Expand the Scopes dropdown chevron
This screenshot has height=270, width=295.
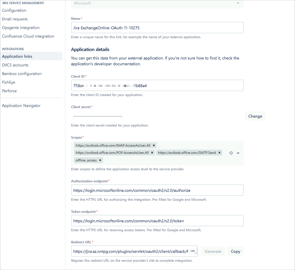click(238, 153)
